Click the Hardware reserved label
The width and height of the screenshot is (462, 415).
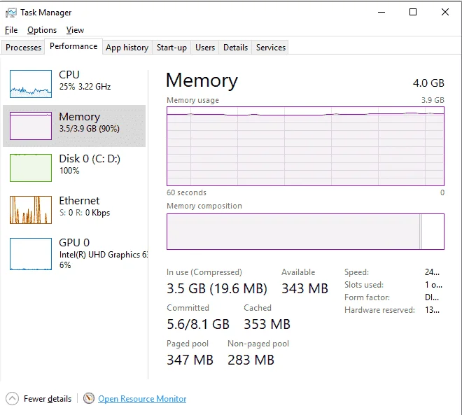point(379,310)
